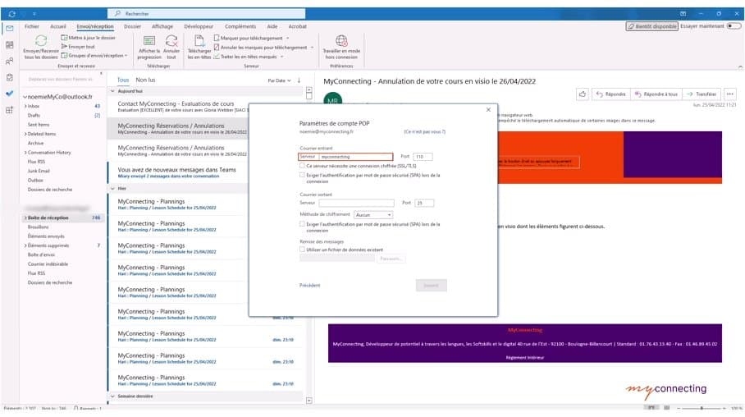The width and height of the screenshot is (745, 417).
Task: Click Précédent link in dialog
Action: (310, 286)
